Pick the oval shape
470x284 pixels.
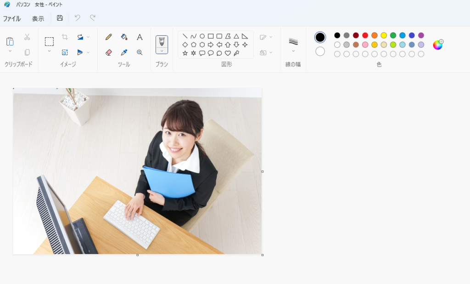click(x=202, y=36)
